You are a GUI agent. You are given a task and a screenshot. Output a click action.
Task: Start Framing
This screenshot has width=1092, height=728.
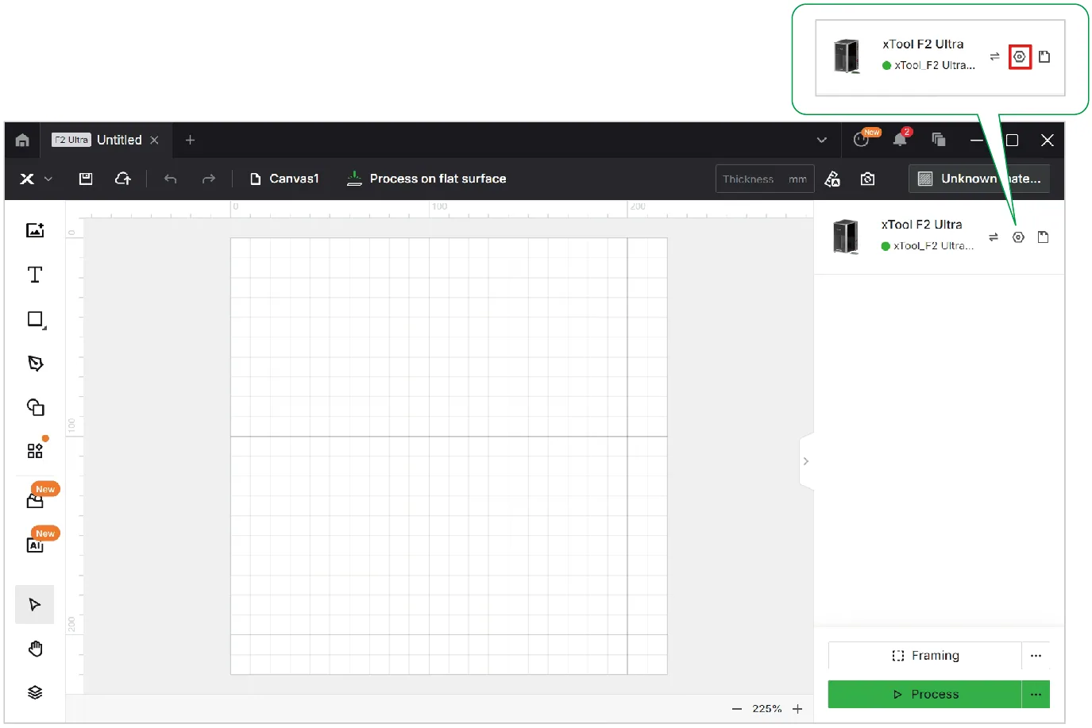pyautogui.click(x=924, y=656)
